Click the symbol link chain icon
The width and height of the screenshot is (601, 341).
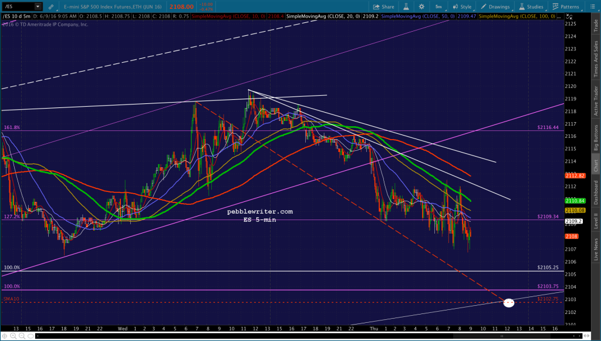[x=51, y=6]
